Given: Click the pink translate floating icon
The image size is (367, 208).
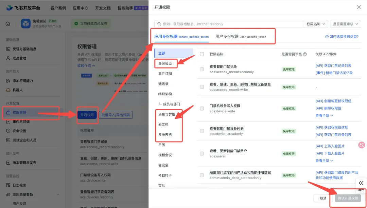Looking at the screenshot, I should [362, 145].
